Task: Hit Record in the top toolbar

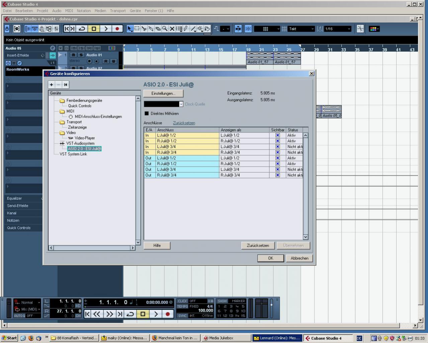Action: [117, 29]
